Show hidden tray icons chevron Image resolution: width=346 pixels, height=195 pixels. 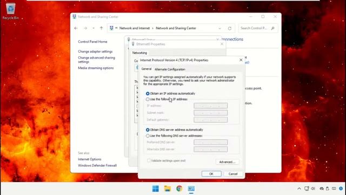click(x=299, y=188)
